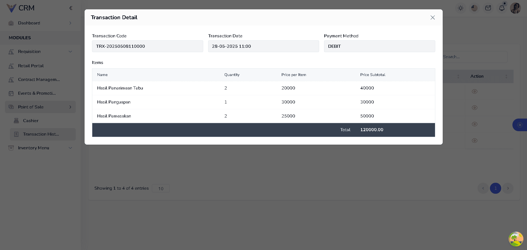Go to the next page arrow
Viewport: 527px width, 250px height.
[508, 188]
